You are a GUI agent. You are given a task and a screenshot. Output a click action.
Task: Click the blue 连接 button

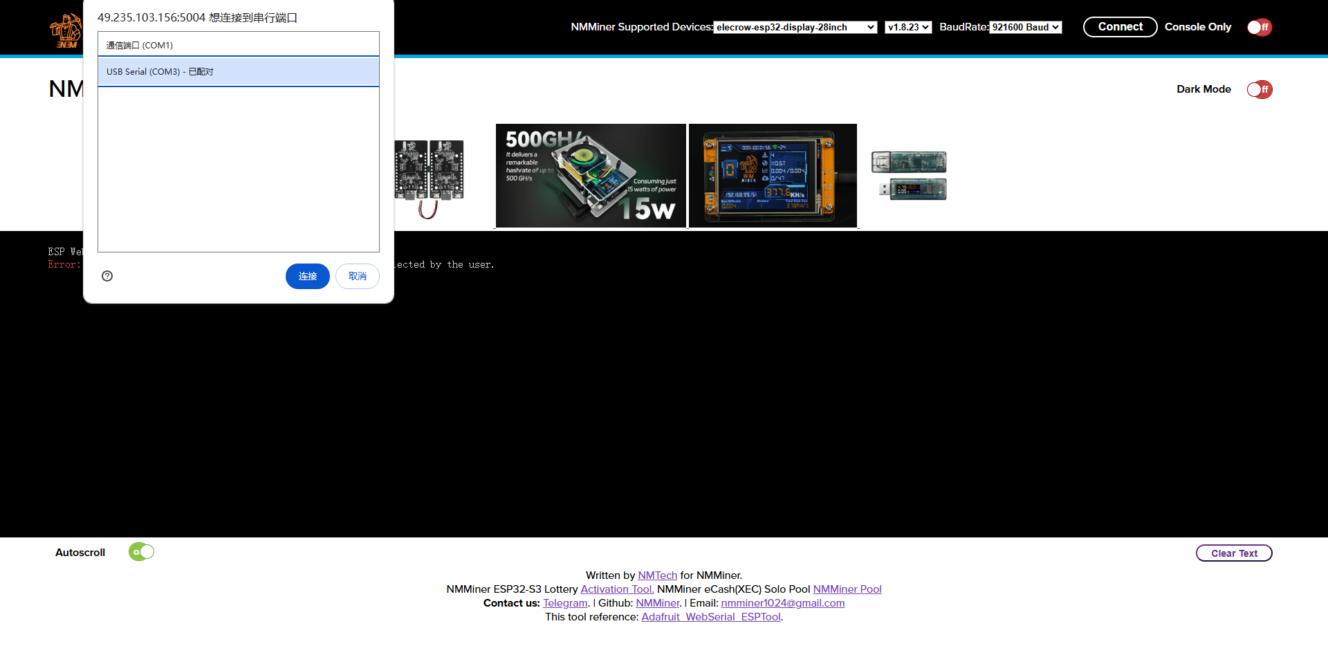[x=307, y=276]
